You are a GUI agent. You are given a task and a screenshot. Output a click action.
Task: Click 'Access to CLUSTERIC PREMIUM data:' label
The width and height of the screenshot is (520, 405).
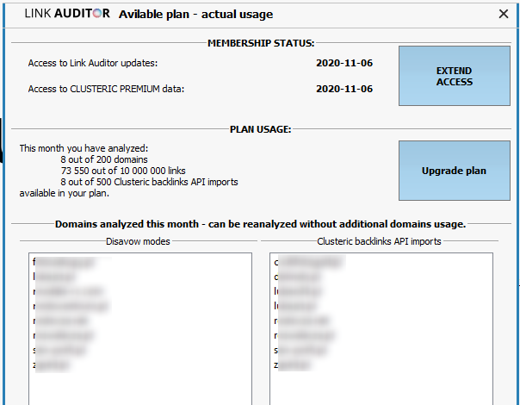click(x=106, y=89)
